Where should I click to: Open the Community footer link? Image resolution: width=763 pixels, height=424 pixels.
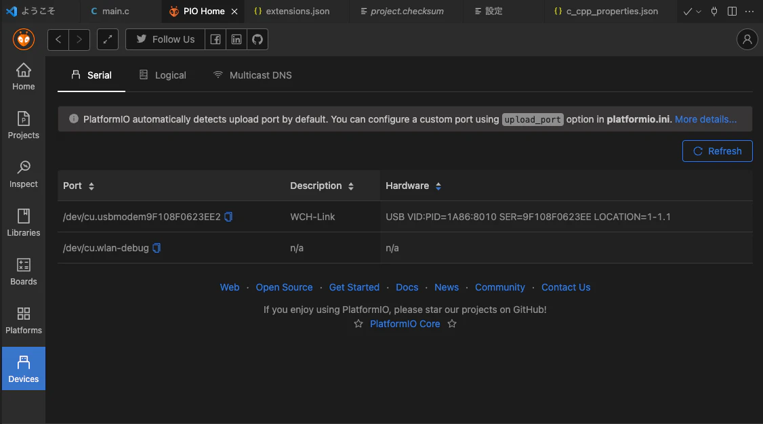500,287
